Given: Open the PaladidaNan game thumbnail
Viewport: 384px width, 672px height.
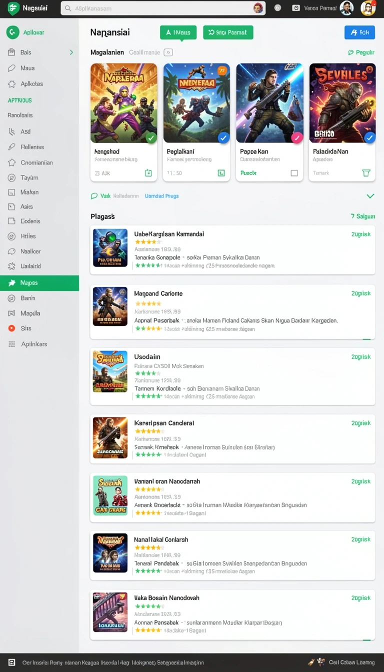Looking at the screenshot, I should (342, 103).
